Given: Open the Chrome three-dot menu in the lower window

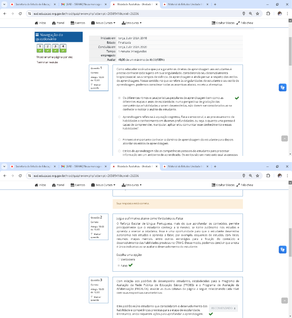Looking at the screenshot, I should click(x=287, y=175).
